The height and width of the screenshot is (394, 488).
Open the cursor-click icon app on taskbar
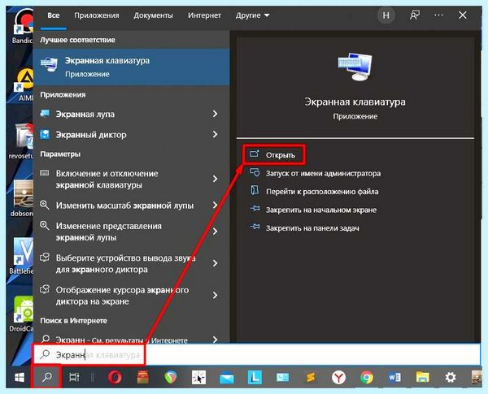198,378
